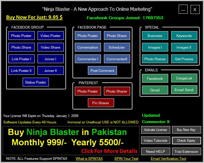Viewport: 204px width, 163px height.
Task: Click 'Immoral or Unethical USE is NOT ALLOWED' text
Action: (x=103, y=122)
